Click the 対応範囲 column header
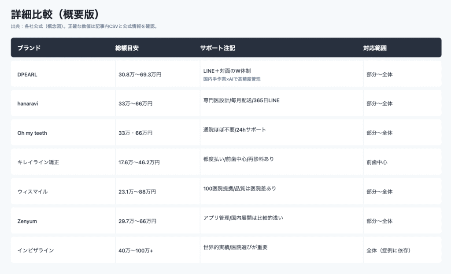The image size is (451, 274). pyautogui.click(x=375, y=48)
